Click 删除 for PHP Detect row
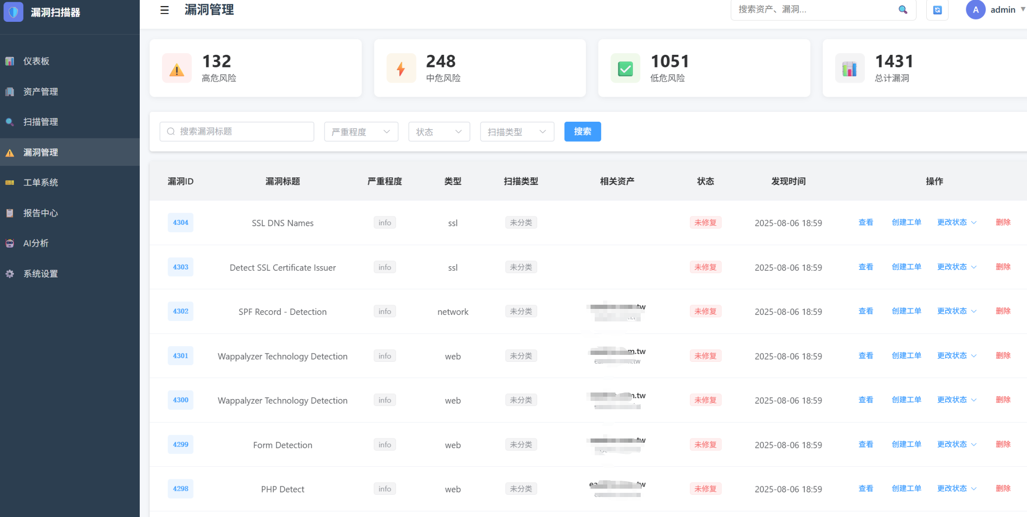The width and height of the screenshot is (1027, 517). 1003,489
